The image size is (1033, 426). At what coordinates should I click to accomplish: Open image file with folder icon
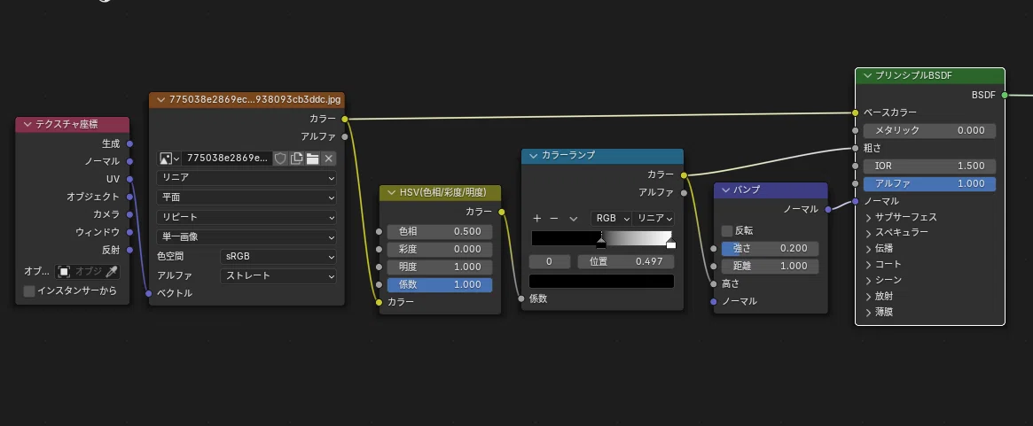point(312,158)
